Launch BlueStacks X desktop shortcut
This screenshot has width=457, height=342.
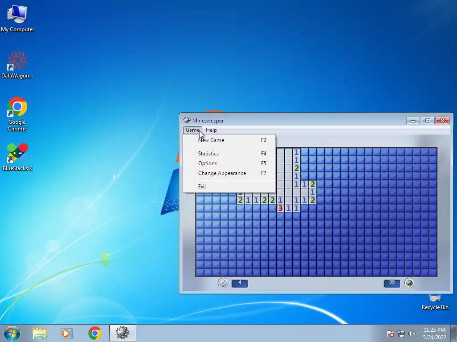[x=17, y=157]
